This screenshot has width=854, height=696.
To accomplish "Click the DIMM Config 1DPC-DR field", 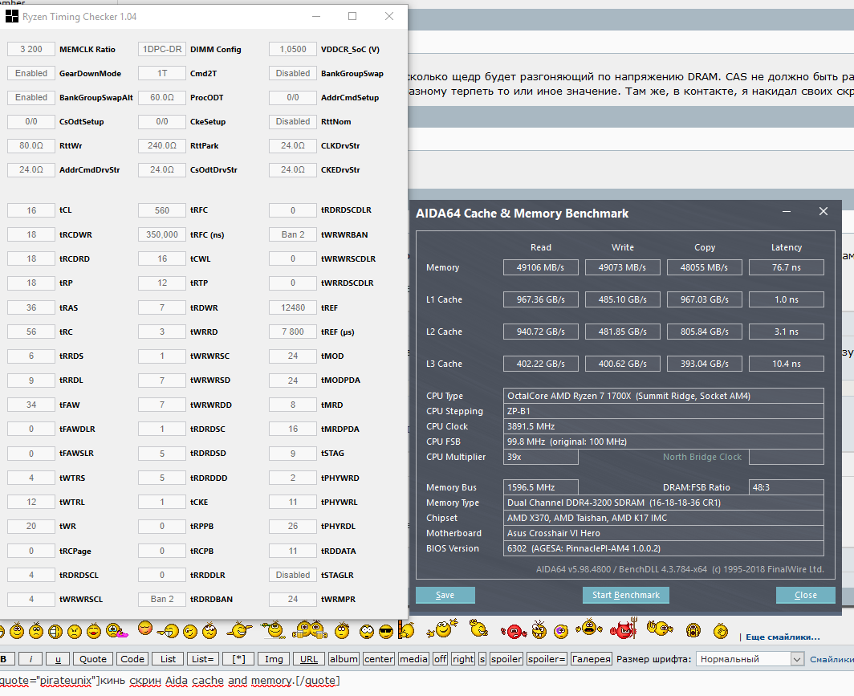I will point(162,49).
